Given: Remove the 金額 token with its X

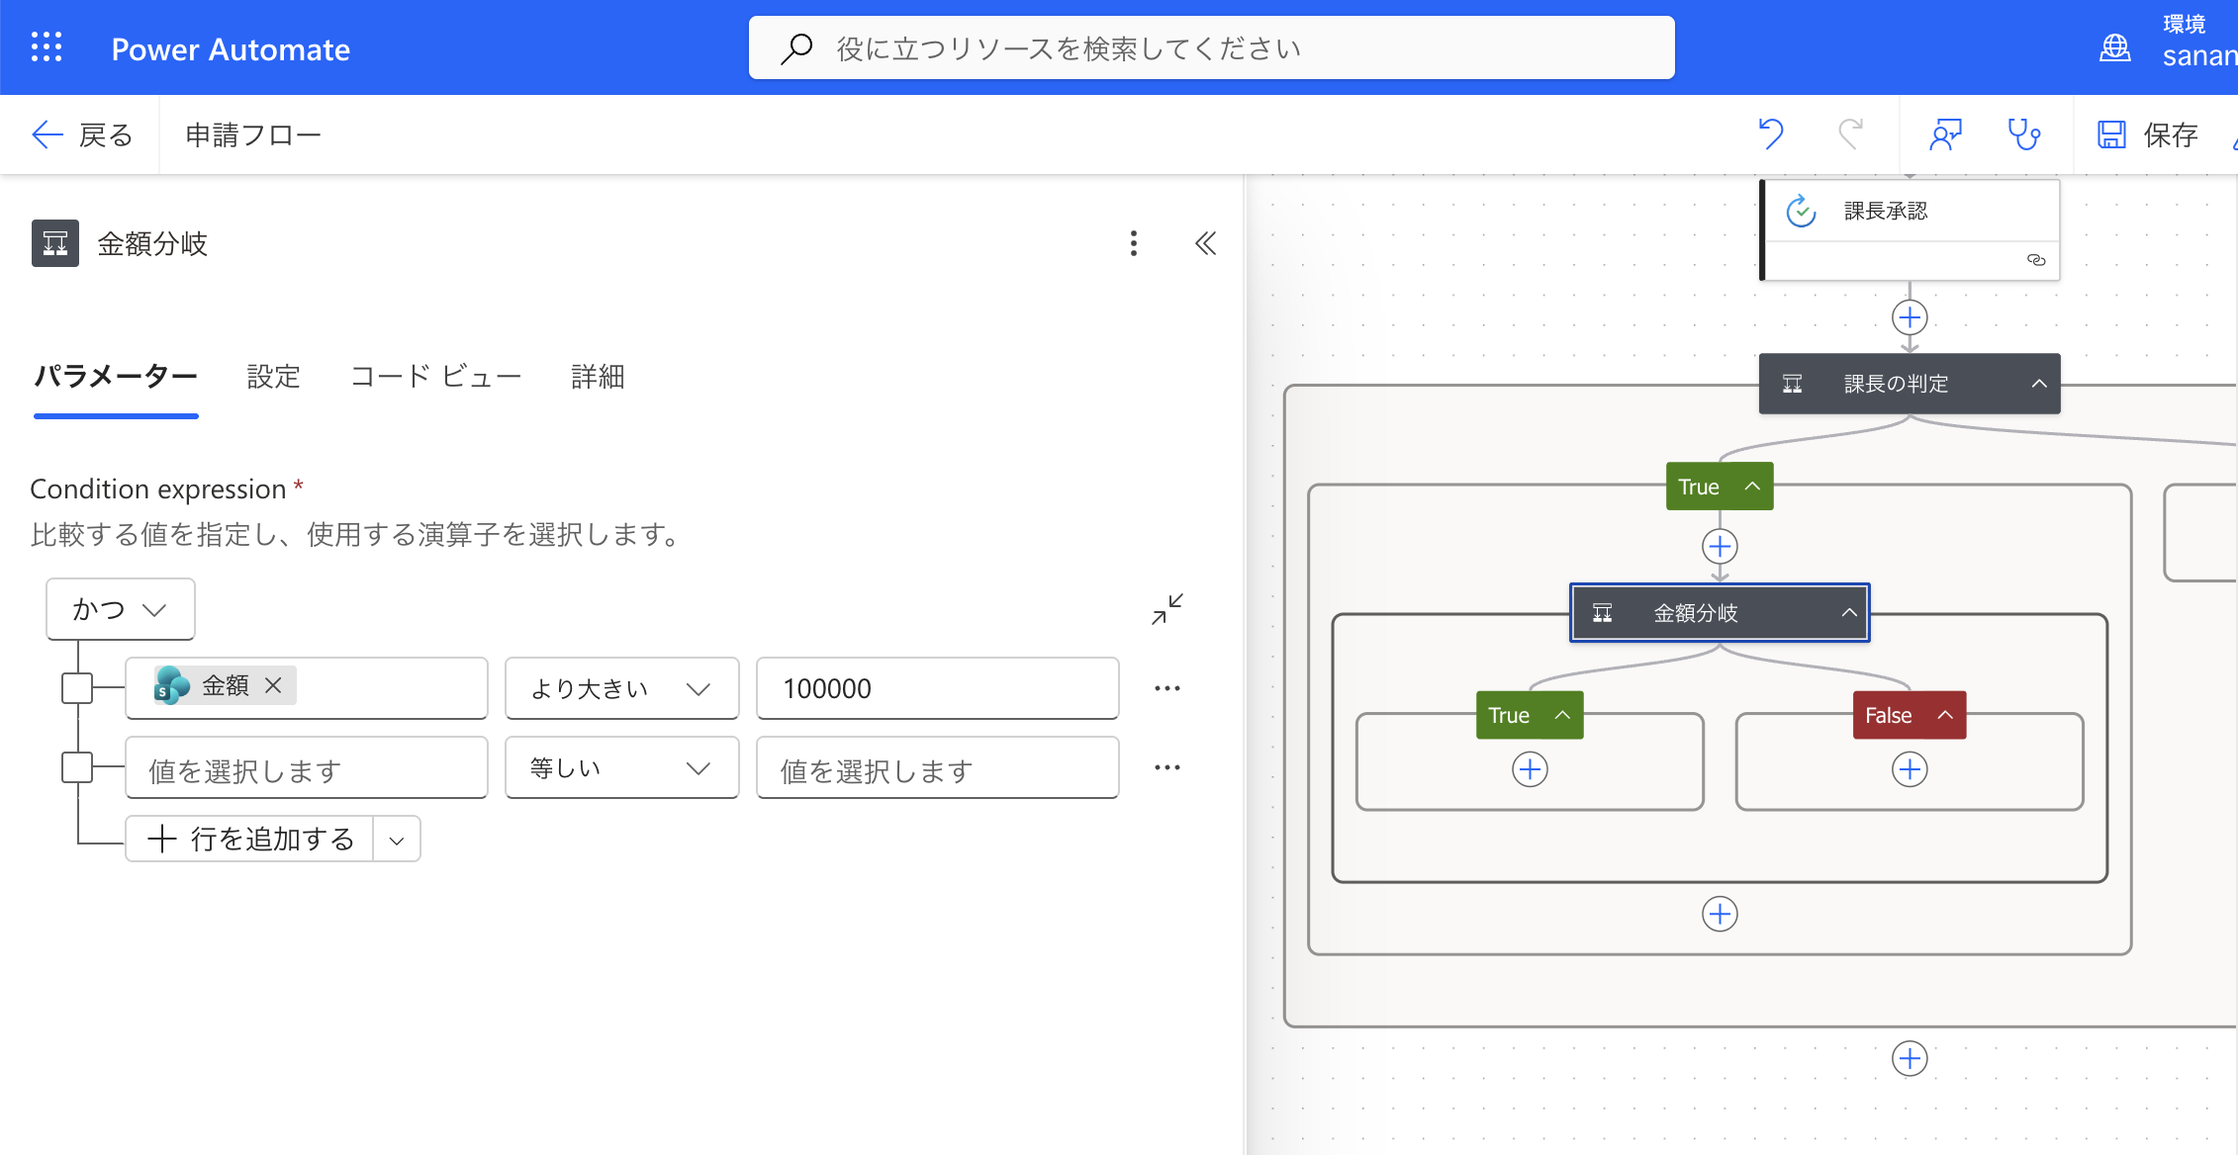Looking at the screenshot, I should (274, 685).
